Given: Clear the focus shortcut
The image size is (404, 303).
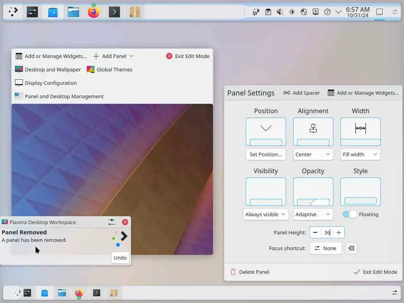Looking at the screenshot, I should pyautogui.click(x=351, y=248).
